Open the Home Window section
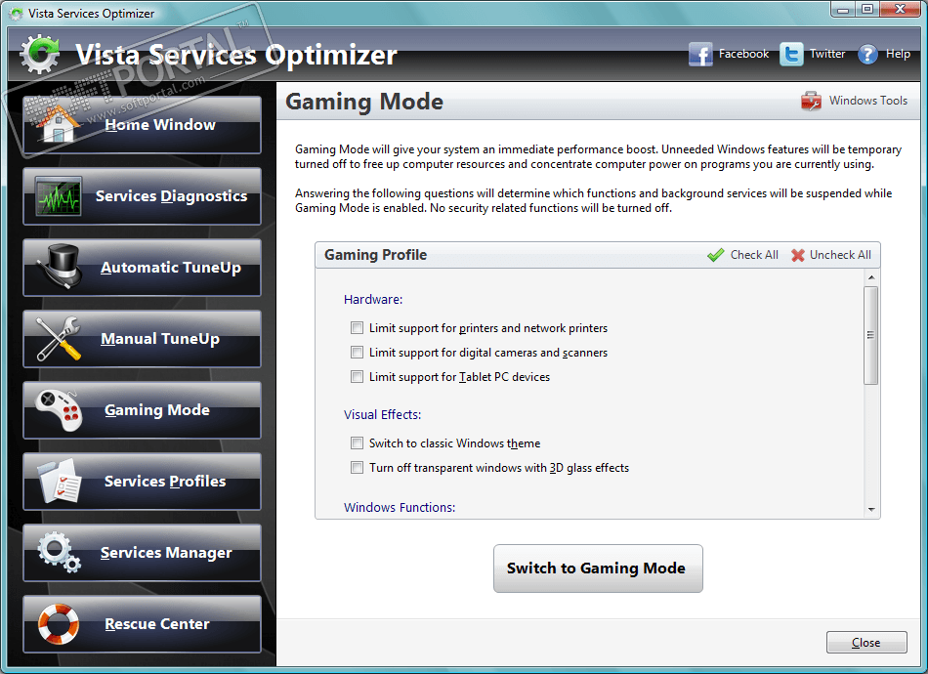Image resolution: width=928 pixels, height=674 pixels. pyautogui.click(x=142, y=125)
